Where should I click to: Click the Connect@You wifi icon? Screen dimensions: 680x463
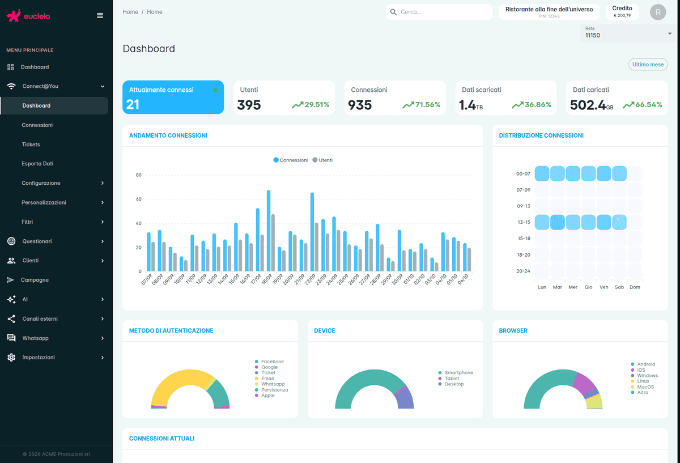(x=11, y=86)
